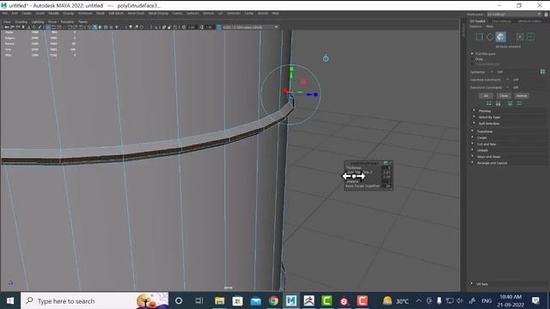Switch to Attribute Editor tab
The image size is (550, 309).
click(529, 21)
